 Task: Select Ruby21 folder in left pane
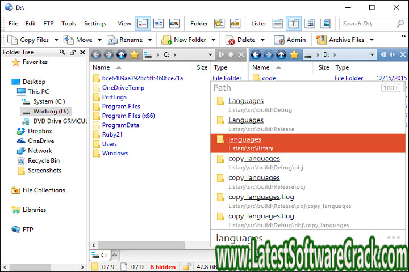[108, 134]
